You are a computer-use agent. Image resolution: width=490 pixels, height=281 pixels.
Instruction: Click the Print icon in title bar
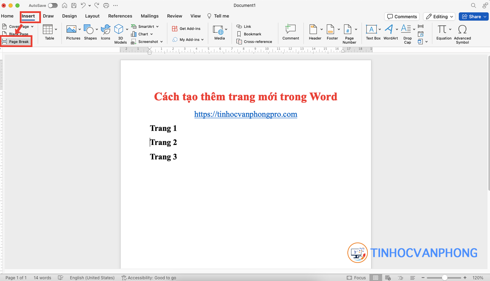point(106,5)
